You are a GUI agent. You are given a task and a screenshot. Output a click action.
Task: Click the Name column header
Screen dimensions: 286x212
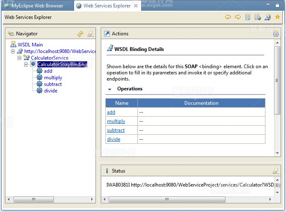coord(122,103)
